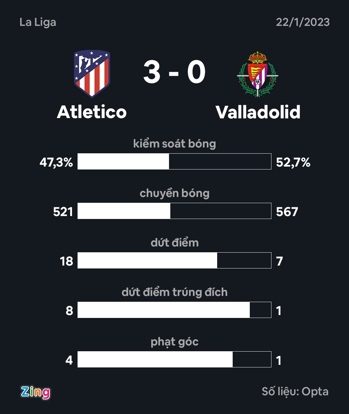Click the "kiểm soát bóng" stat heading
The height and width of the screenshot is (414, 349).
click(x=174, y=144)
